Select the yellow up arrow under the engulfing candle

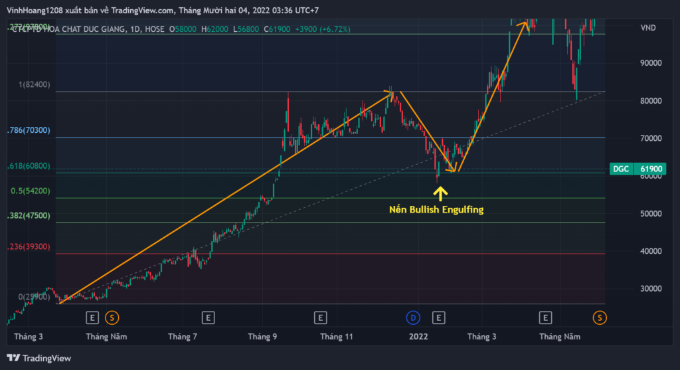coord(440,193)
